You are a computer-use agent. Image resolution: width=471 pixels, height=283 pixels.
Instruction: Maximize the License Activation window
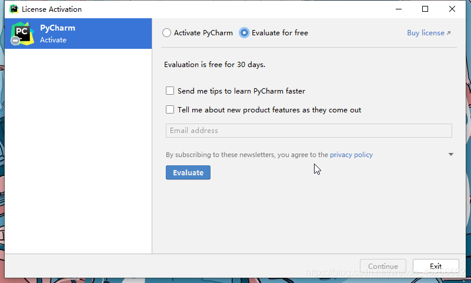tap(425, 9)
